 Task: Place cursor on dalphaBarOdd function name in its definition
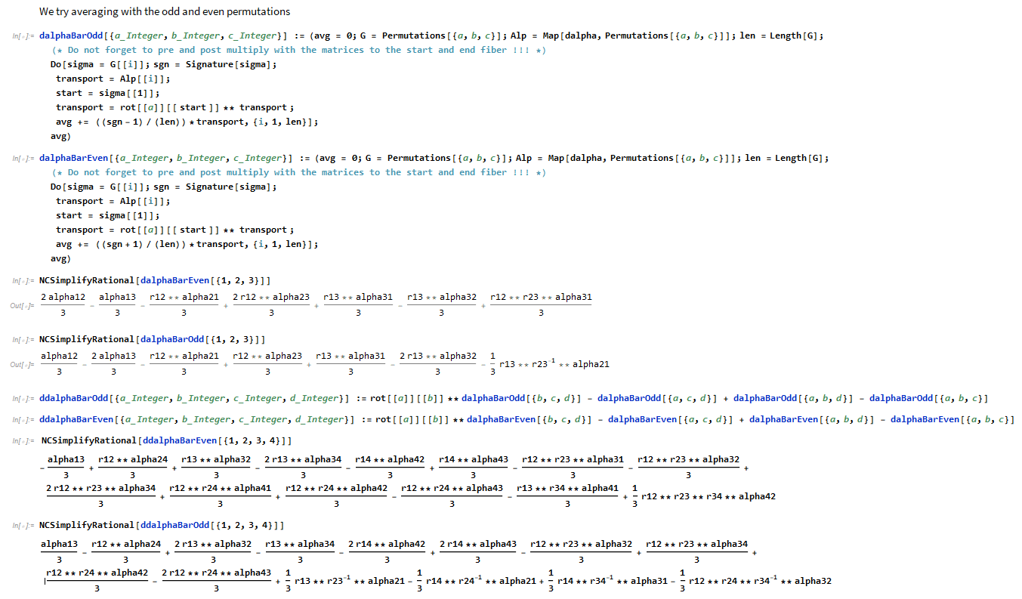(x=71, y=36)
